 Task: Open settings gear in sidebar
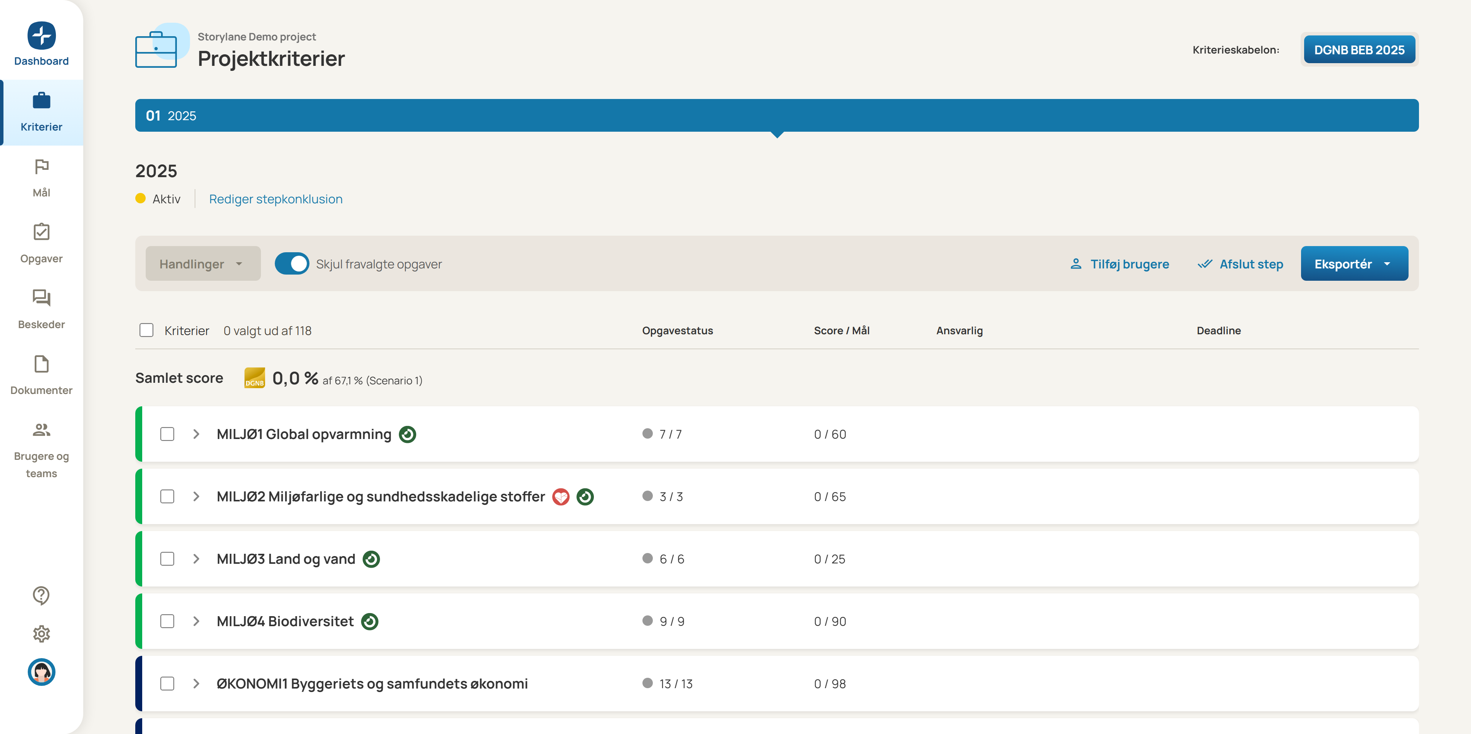point(41,633)
